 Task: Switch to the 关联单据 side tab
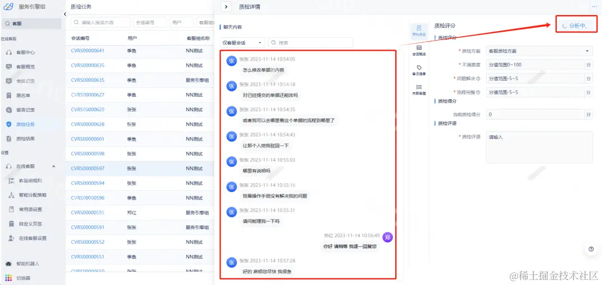[x=419, y=90]
